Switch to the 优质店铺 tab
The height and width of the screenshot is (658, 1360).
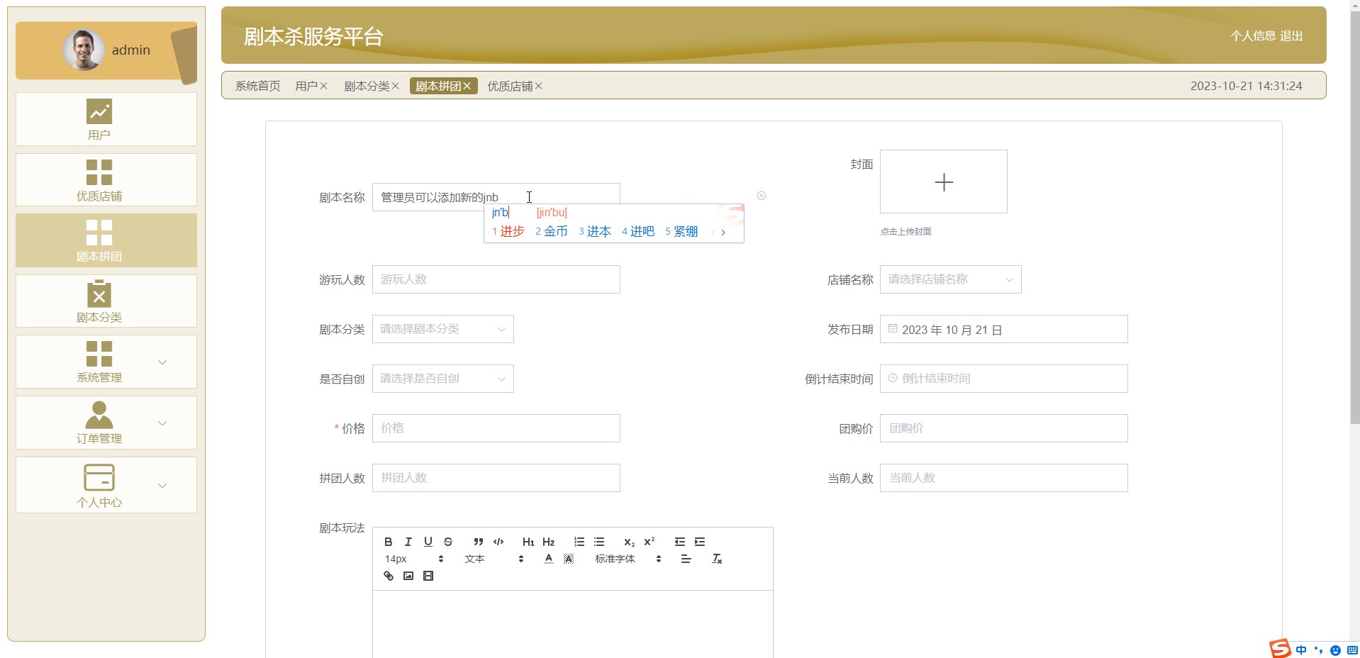[x=509, y=86]
